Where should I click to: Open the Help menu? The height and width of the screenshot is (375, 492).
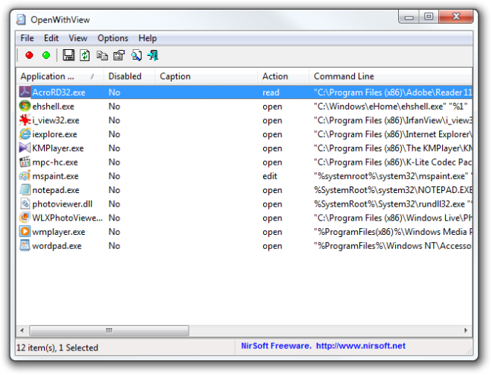(x=148, y=38)
